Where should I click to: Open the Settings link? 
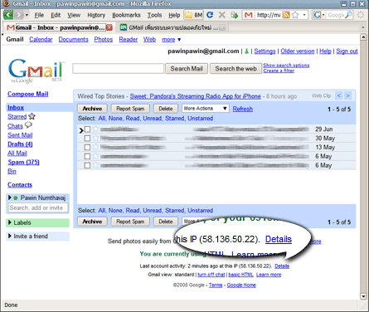[265, 51]
